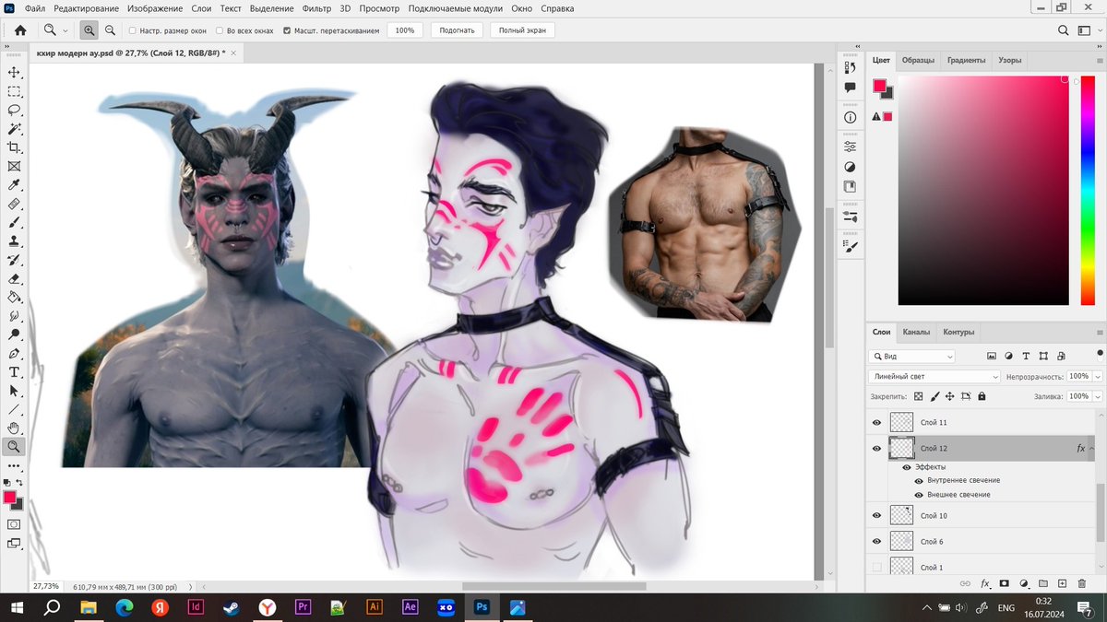Collapse the Слой 12 effects list
The height and width of the screenshot is (622, 1107).
click(x=1093, y=449)
